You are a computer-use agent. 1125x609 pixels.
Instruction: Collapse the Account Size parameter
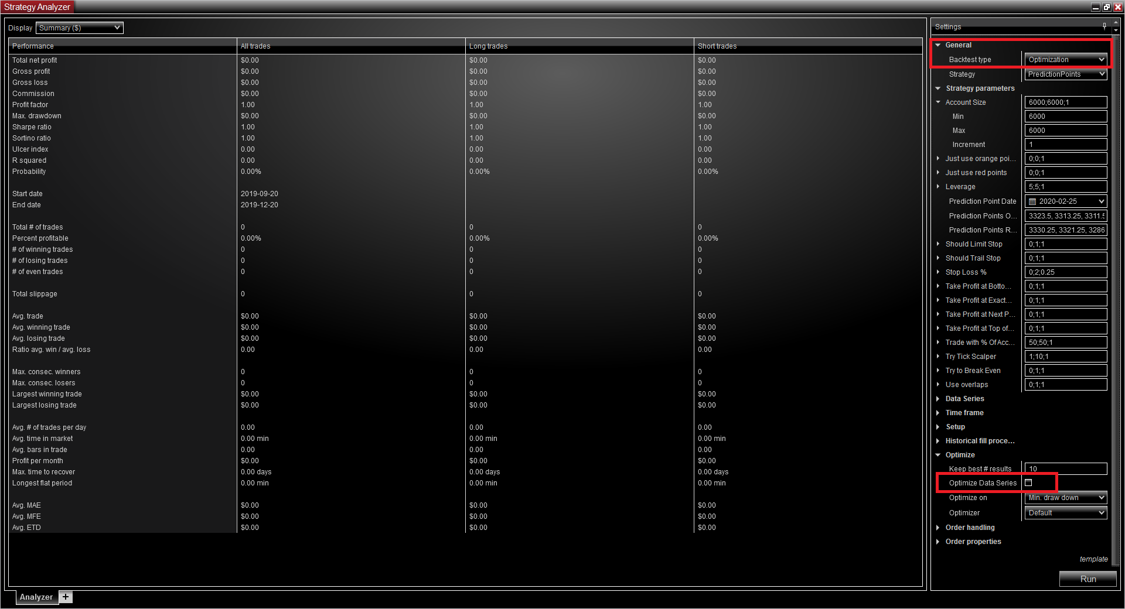pyautogui.click(x=938, y=102)
